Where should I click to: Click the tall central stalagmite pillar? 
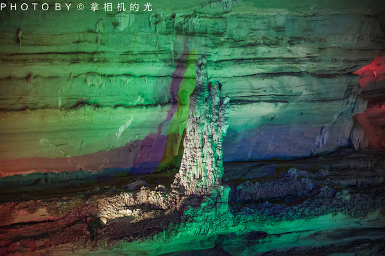(204, 134)
